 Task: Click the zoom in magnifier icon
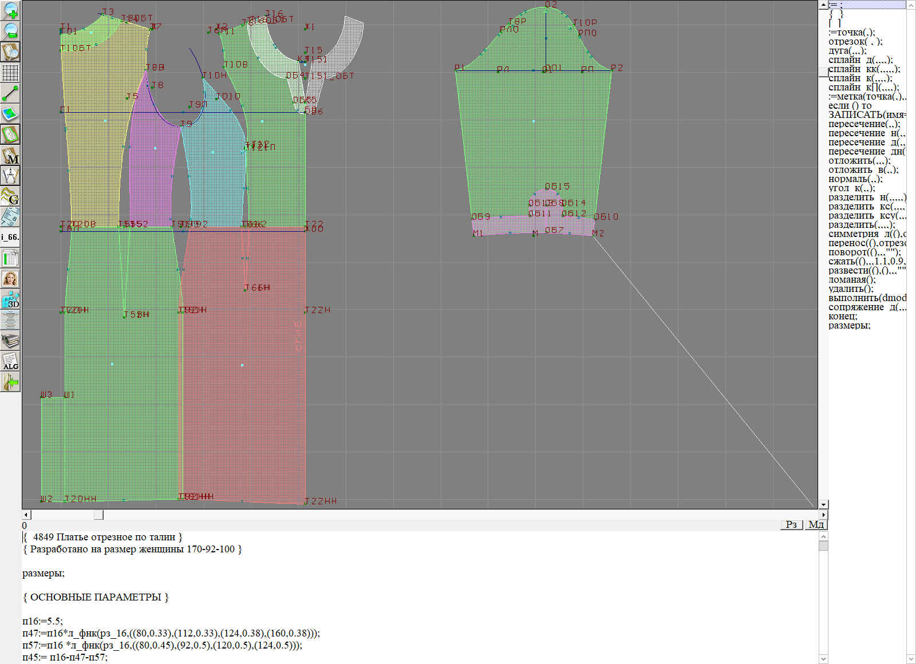[x=10, y=10]
